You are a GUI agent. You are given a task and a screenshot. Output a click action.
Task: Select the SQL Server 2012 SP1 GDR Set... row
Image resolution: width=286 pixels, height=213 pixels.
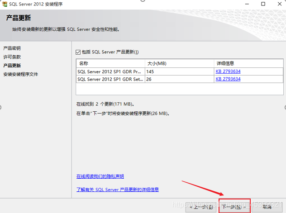(x=180, y=79)
